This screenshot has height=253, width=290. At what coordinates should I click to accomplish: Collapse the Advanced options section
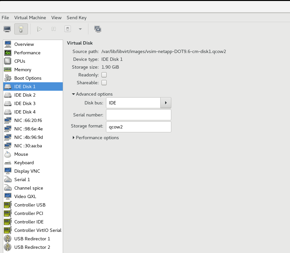tap(73, 94)
